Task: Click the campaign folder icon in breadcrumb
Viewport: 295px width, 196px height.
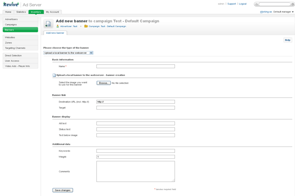Action: (x=86, y=26)
